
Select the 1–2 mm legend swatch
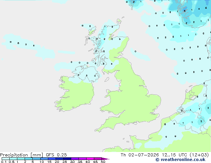[21, 159]
